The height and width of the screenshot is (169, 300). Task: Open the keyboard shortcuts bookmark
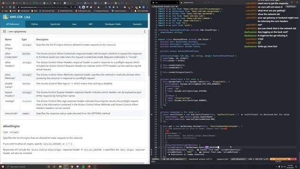(102, 11)
